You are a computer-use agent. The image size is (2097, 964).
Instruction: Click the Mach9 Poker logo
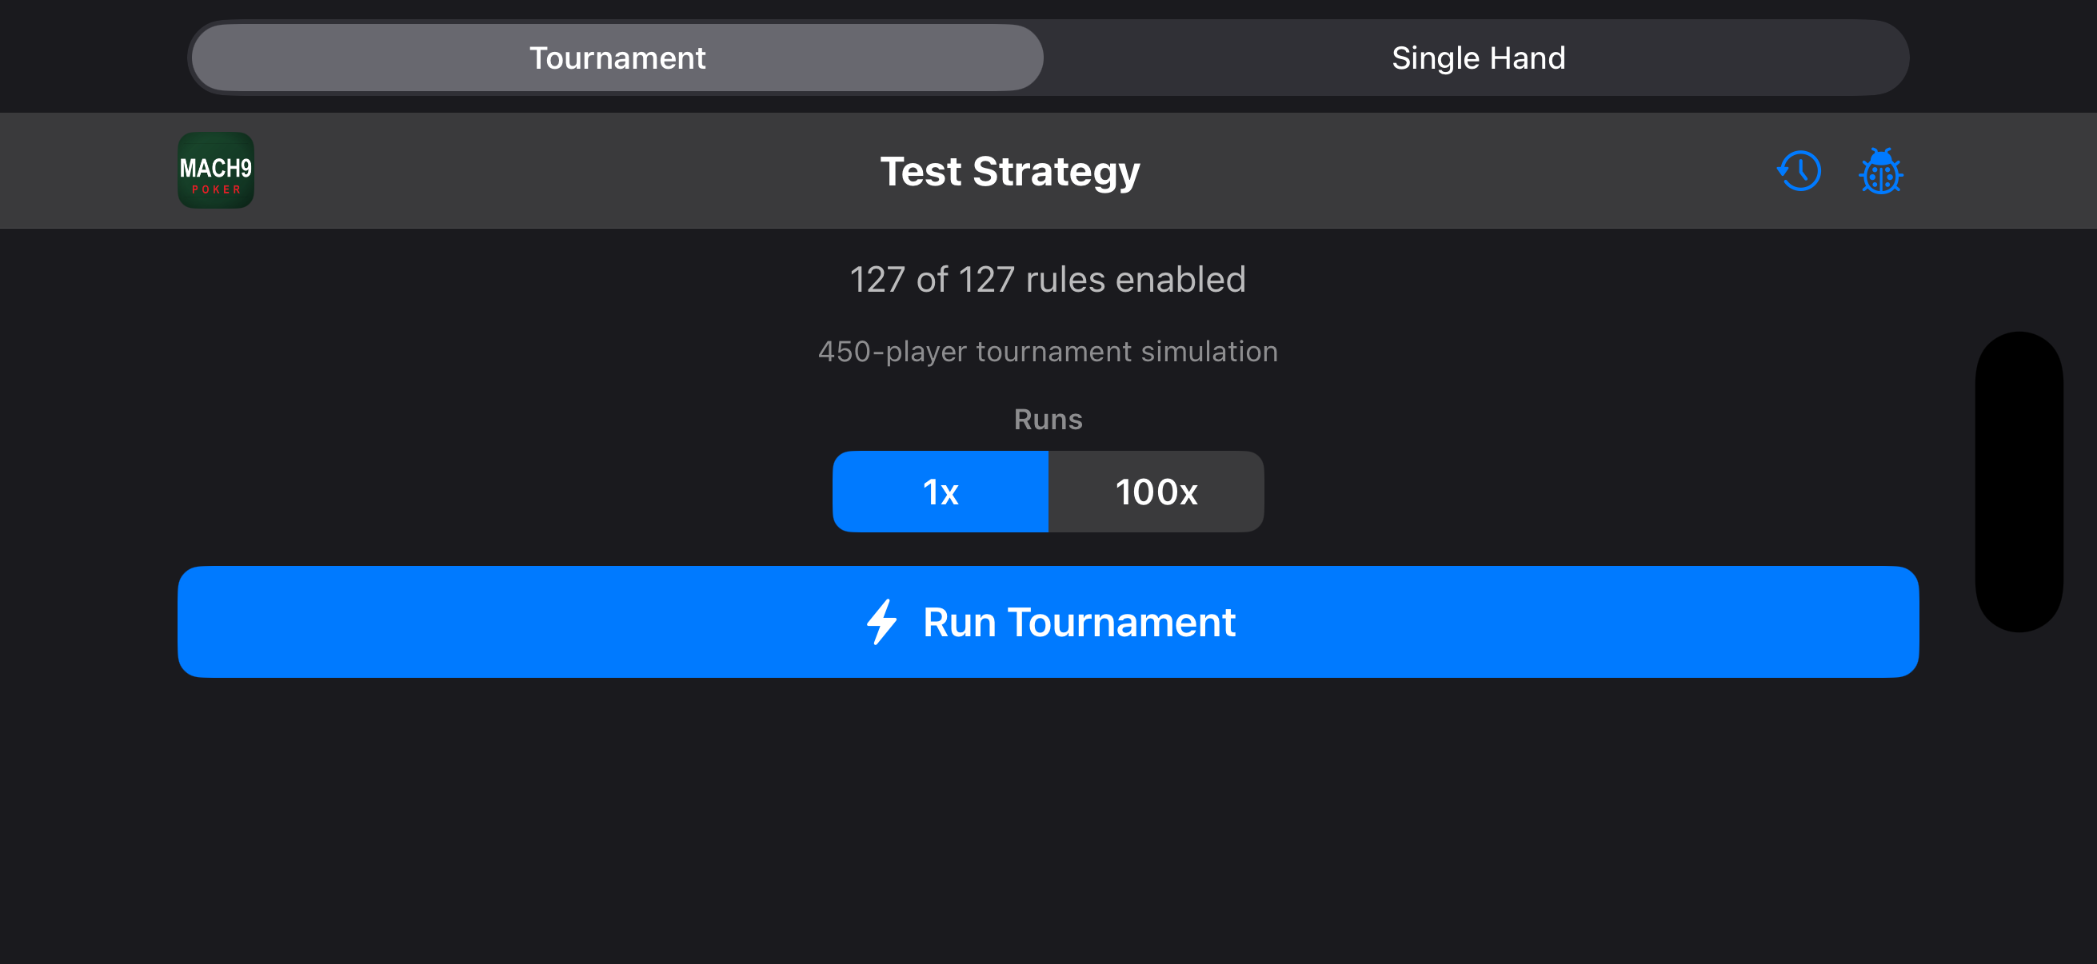point(216,170)
